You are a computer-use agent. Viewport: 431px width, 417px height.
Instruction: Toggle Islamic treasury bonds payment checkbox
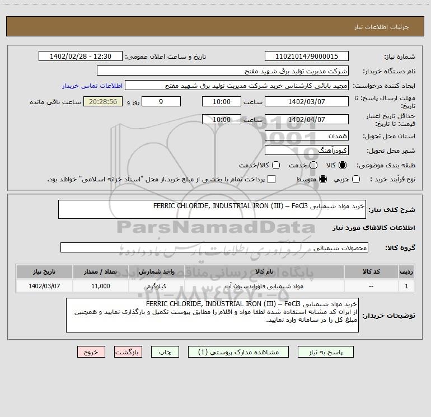[271, 179]
